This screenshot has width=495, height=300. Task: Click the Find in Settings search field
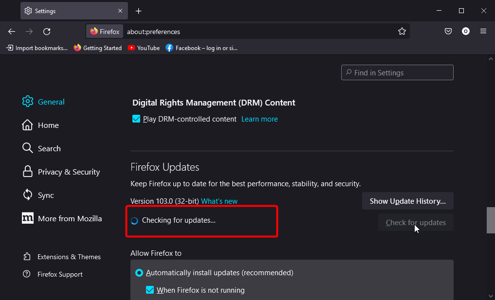click(x=397, y=72)
